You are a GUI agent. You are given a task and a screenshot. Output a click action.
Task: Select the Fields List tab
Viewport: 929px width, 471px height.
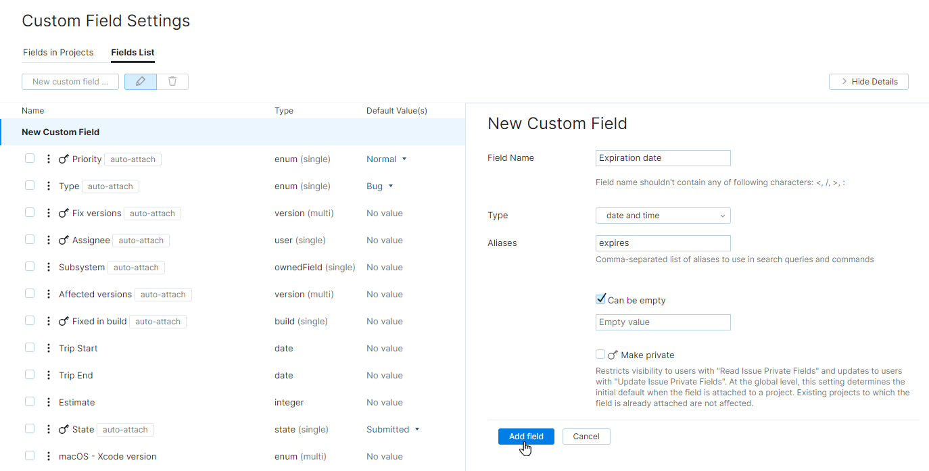click(133, 52)
